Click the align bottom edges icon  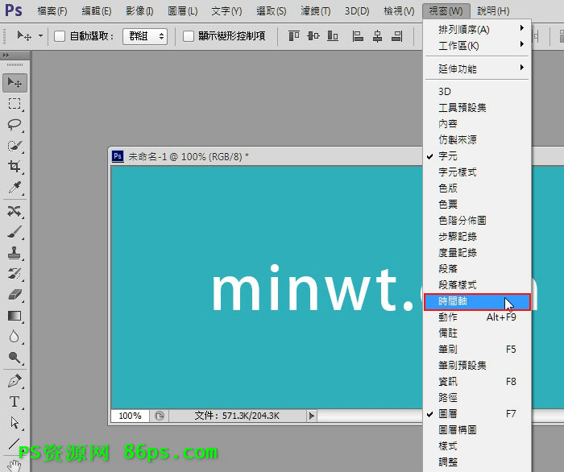pyautogui.click(x=333, y=36)
